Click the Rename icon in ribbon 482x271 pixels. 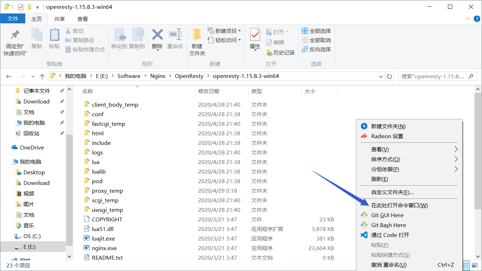175,34
